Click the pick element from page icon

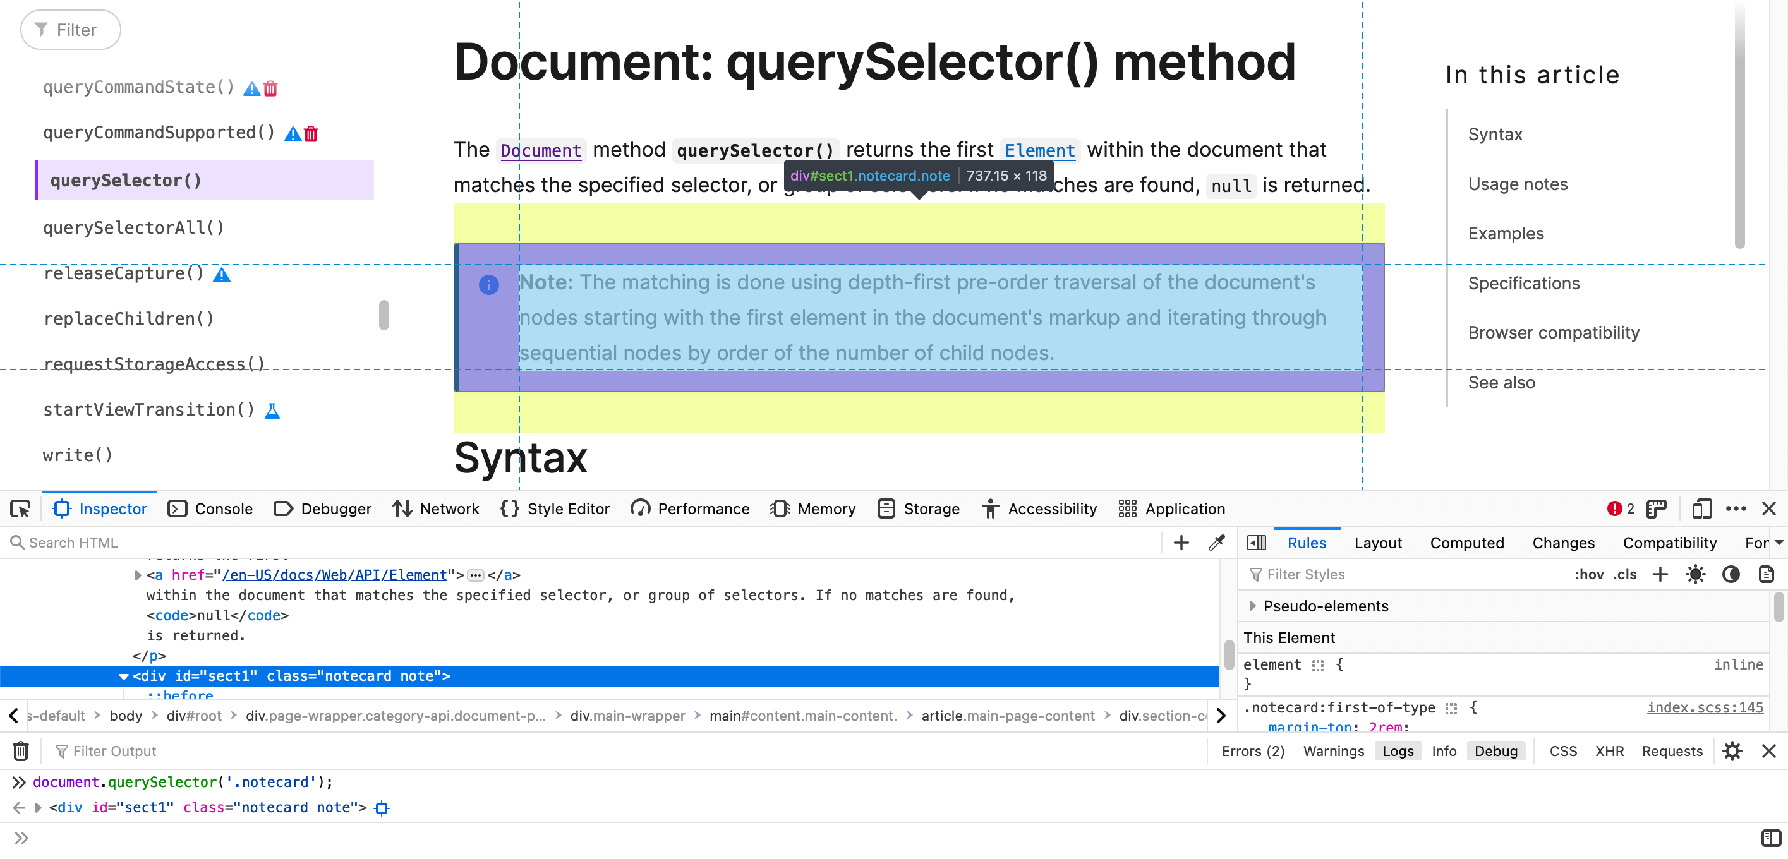(21, 508)
